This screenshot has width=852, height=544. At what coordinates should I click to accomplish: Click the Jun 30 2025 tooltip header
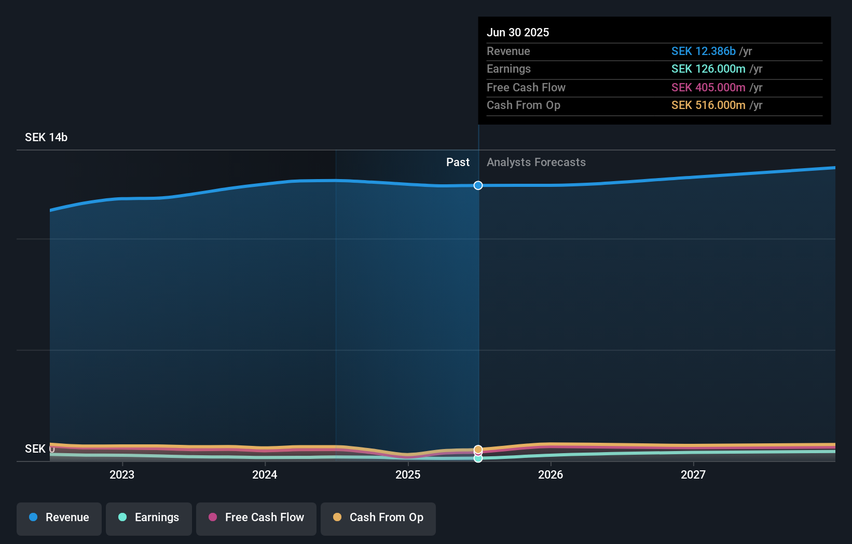pos(518,32)
